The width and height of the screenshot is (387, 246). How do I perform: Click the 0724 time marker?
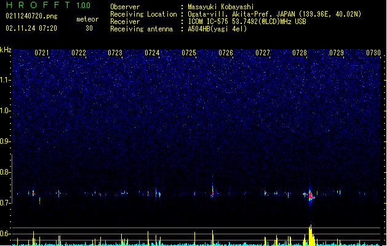[x=152, y=53]
